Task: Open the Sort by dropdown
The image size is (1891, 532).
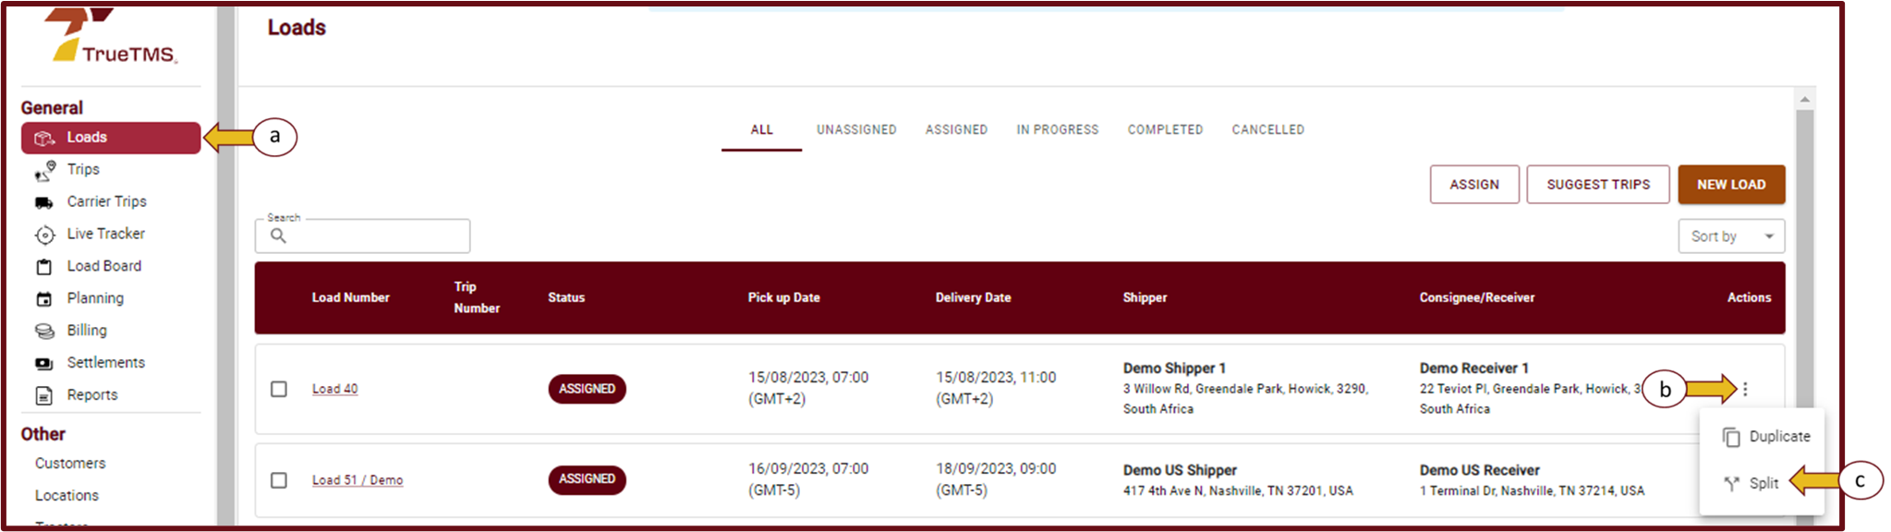Action: tap(1730, 236)
